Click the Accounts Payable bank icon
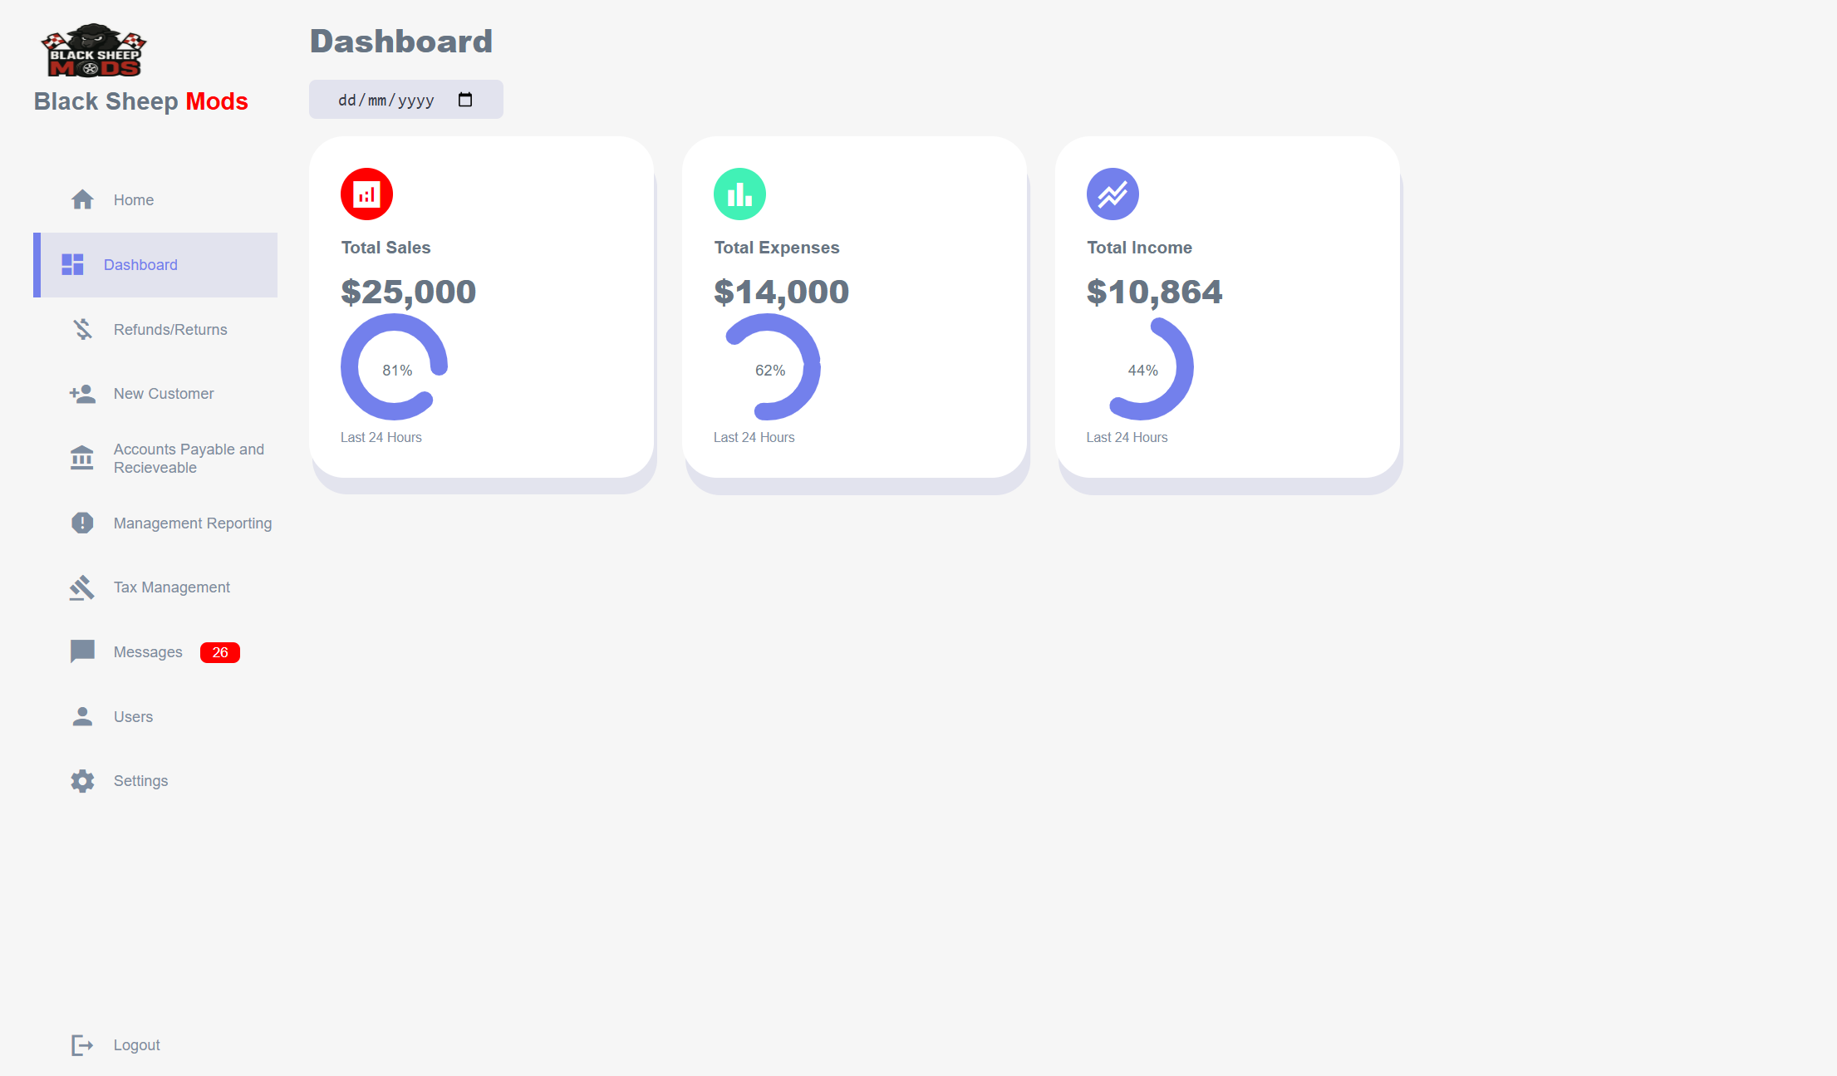The width and height of the screenshot is (1837, 1076). click(82, 458)
